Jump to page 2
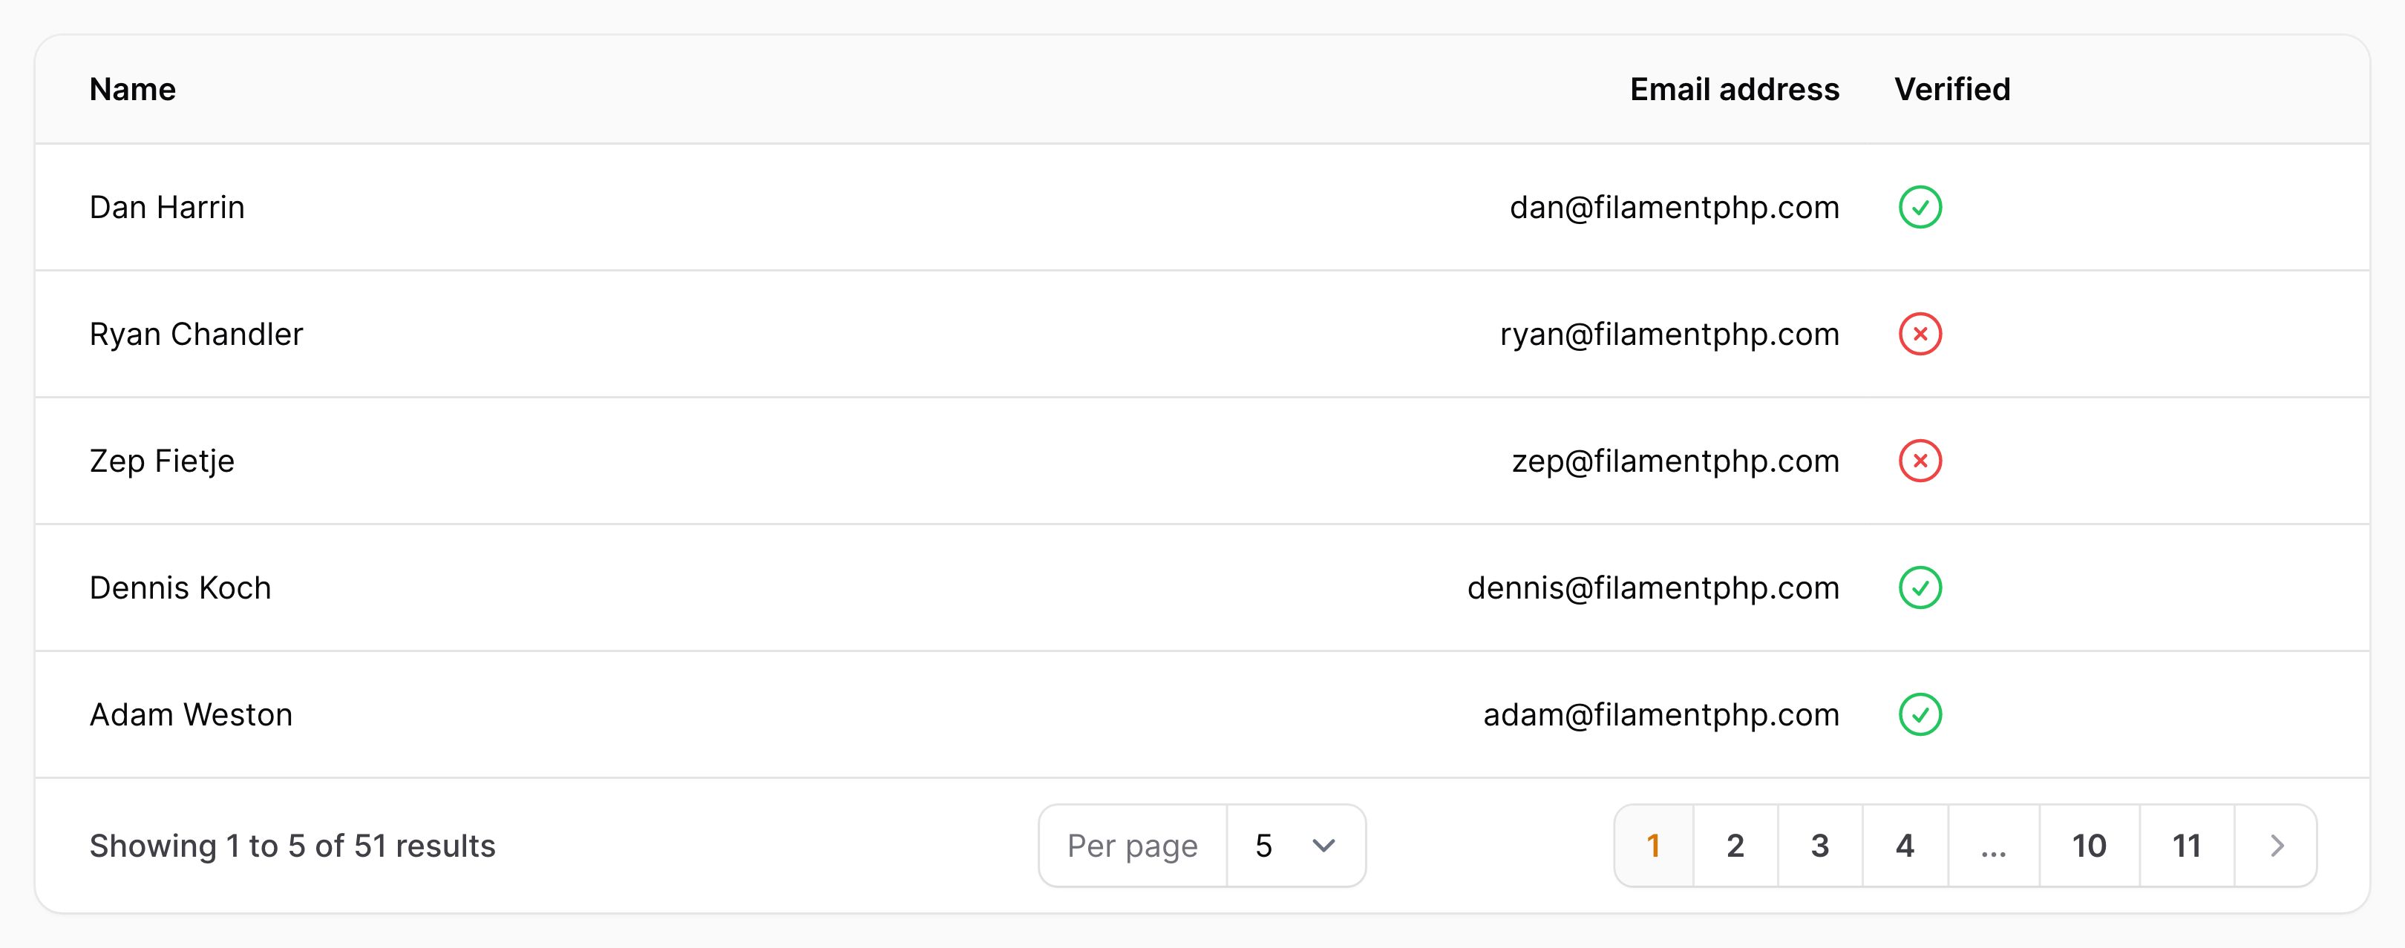This screenshot has width=2405, height=948. (1735, 846)
